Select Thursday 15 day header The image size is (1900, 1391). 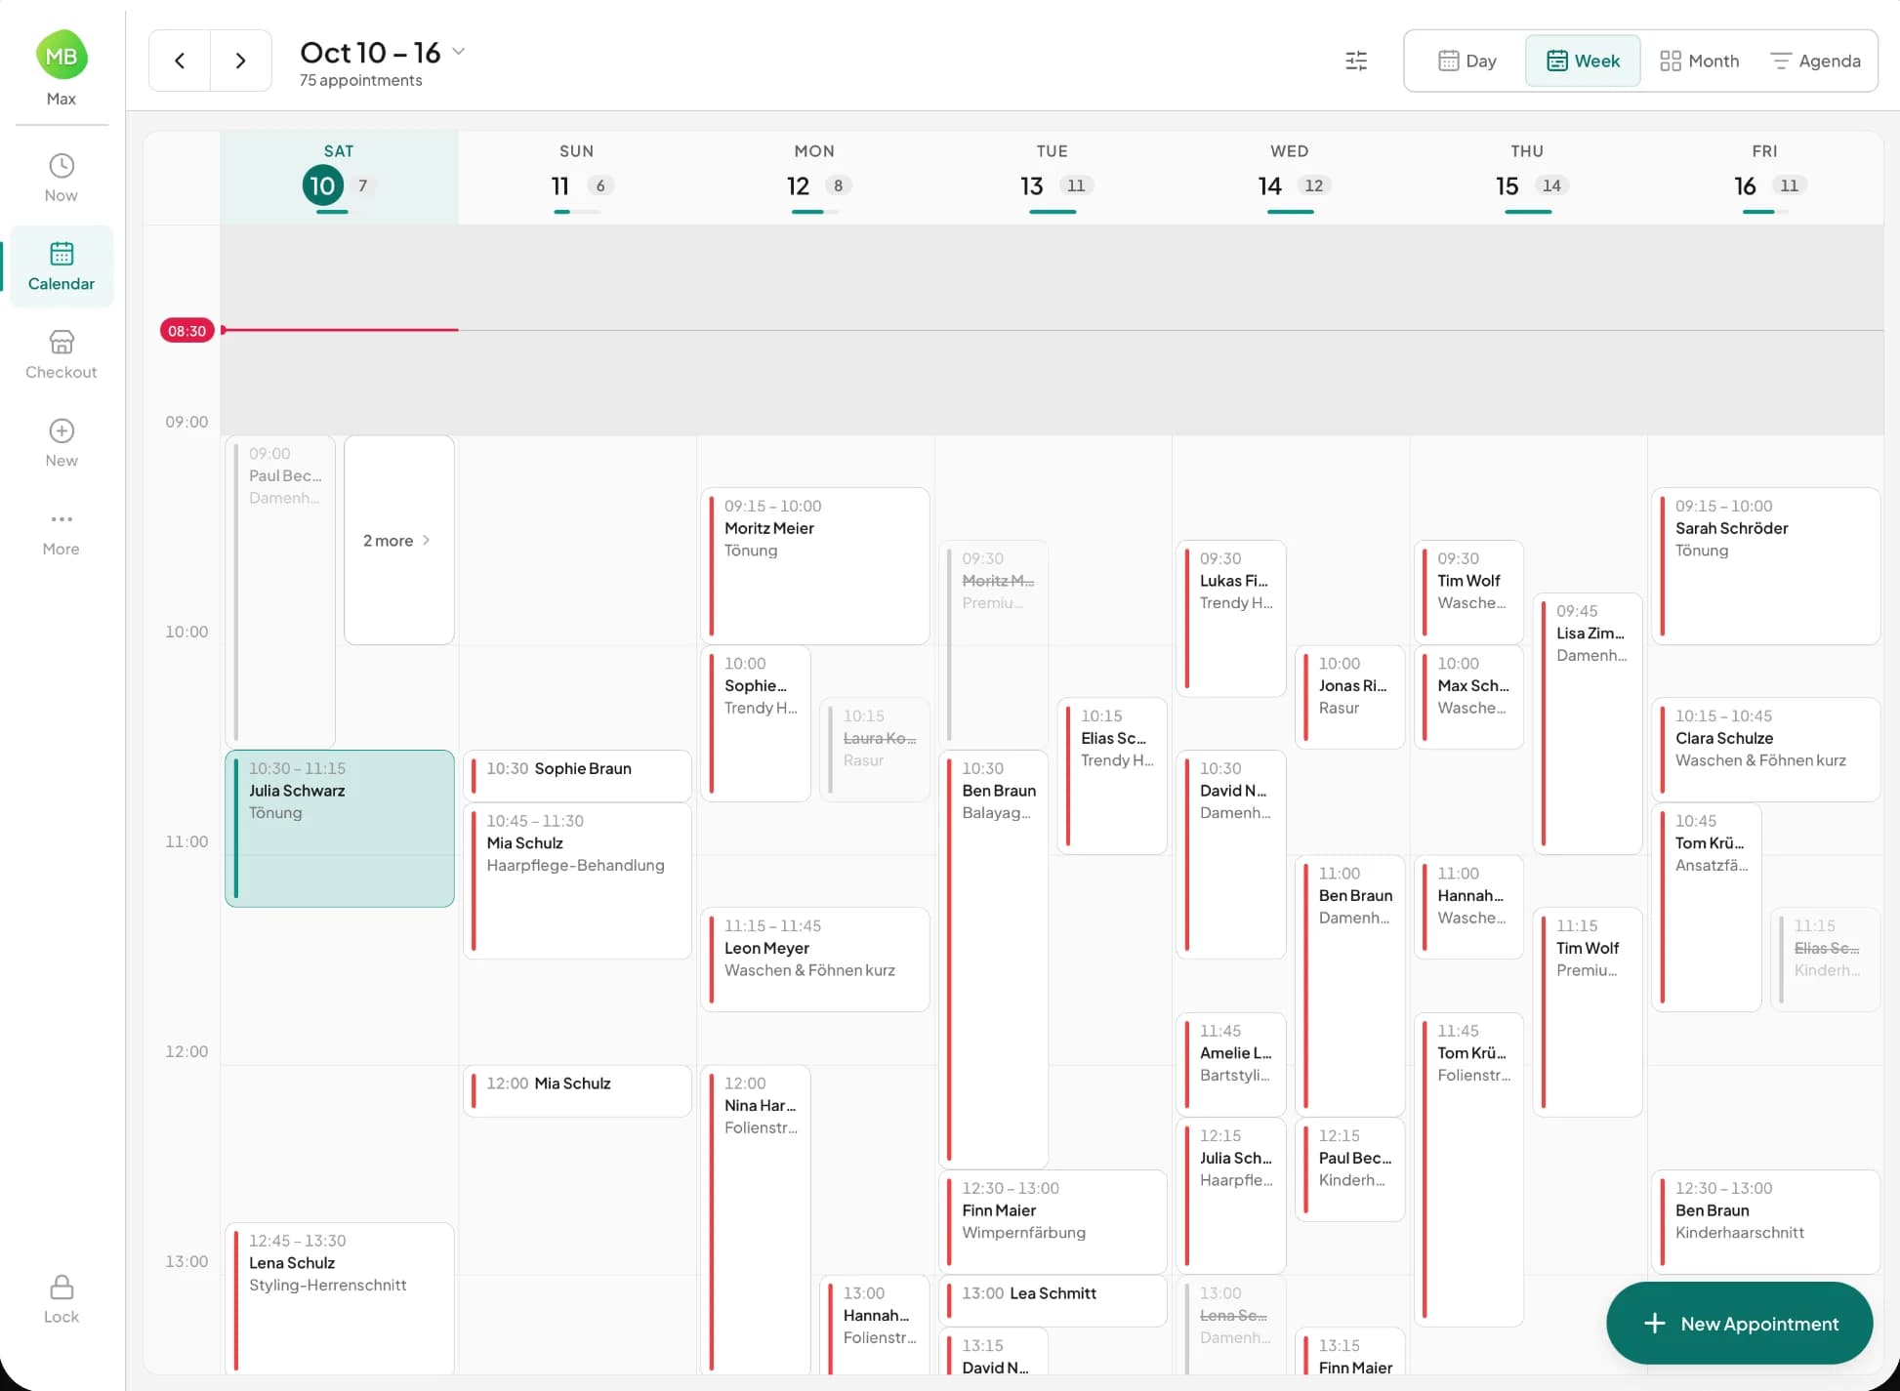coord(1528,178)
